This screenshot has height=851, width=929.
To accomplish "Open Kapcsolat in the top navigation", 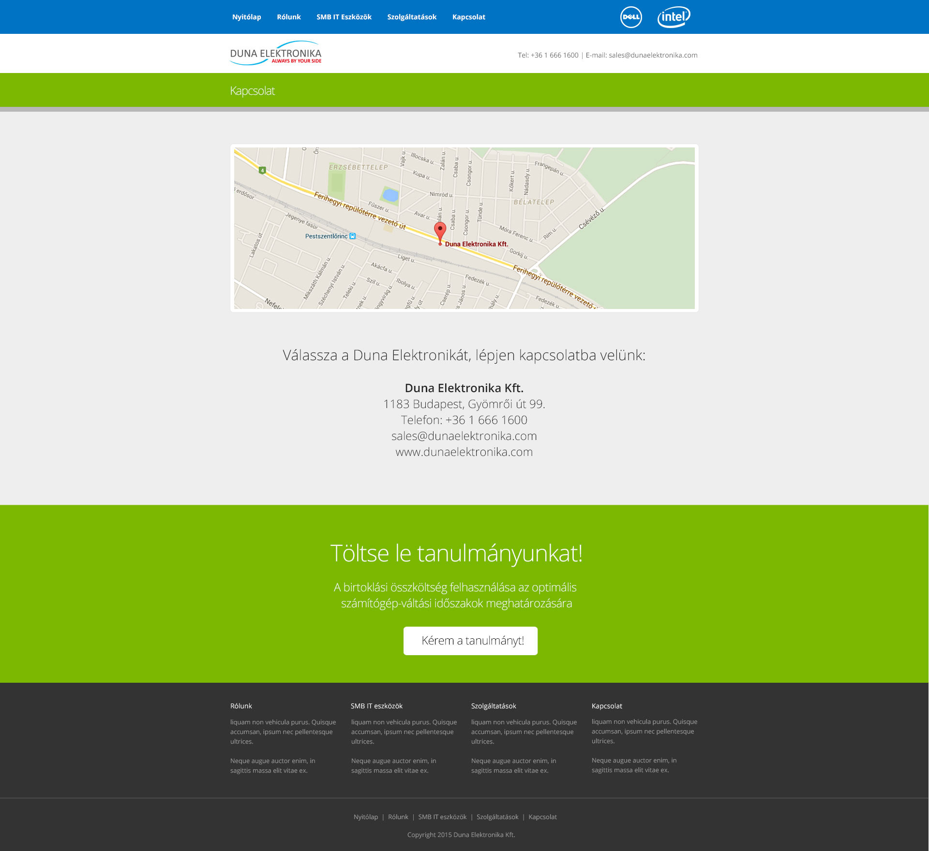I will pyautogui.click(x=469, y=17).
